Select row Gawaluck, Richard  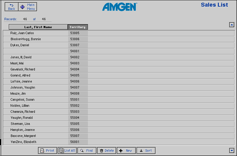point(119,69)
